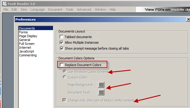Image resolution: width=190 pixels, height=108 pixels.
Task: Choose the Custom Color radio option
Action: point(65,77)
